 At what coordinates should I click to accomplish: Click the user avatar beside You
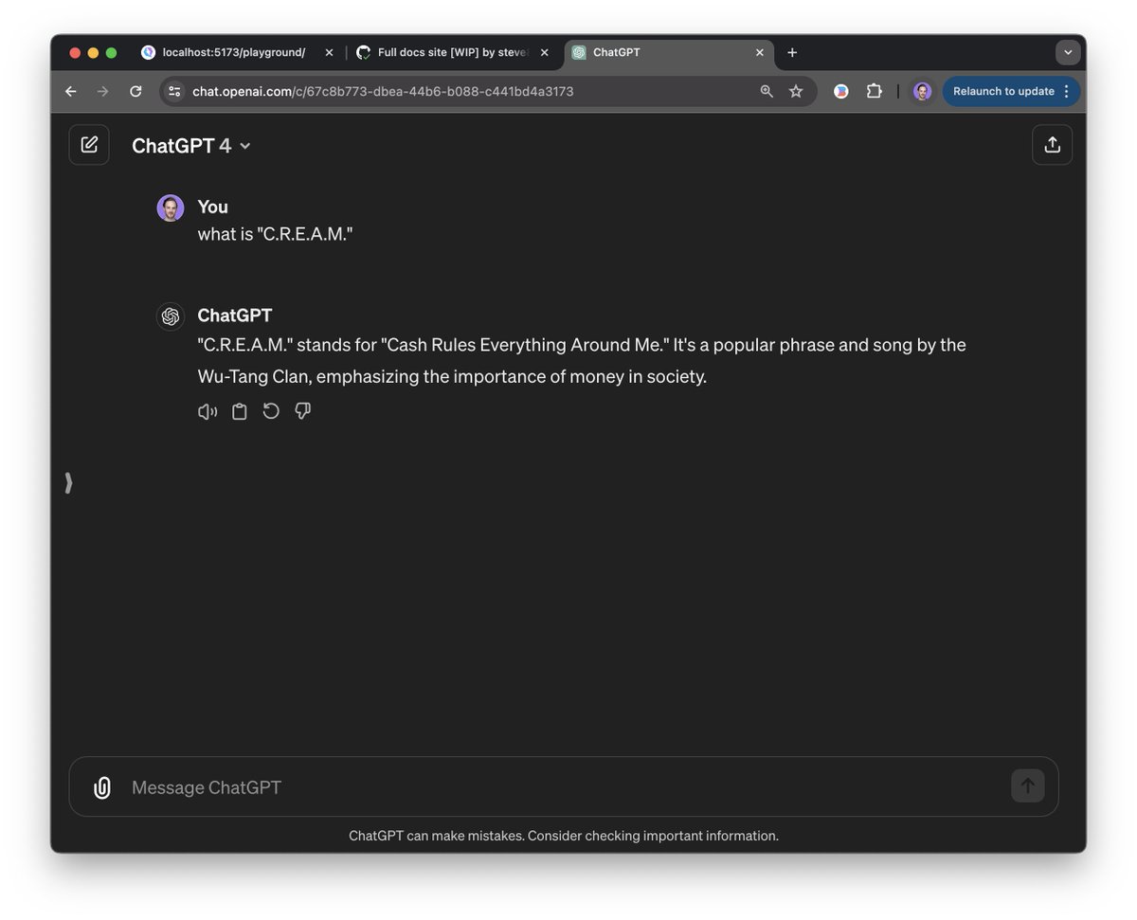tap(171, 207)
